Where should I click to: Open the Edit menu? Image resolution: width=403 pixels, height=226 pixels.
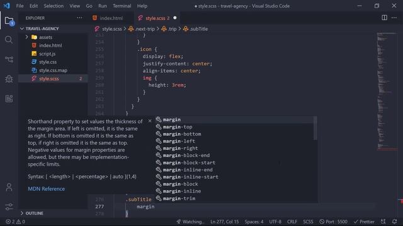pos(33,6)
